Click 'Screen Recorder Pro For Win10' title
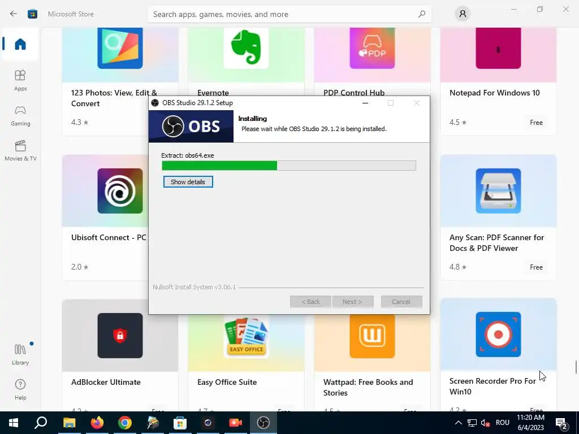Screen dimensions: 579x434 pos(492,386)
